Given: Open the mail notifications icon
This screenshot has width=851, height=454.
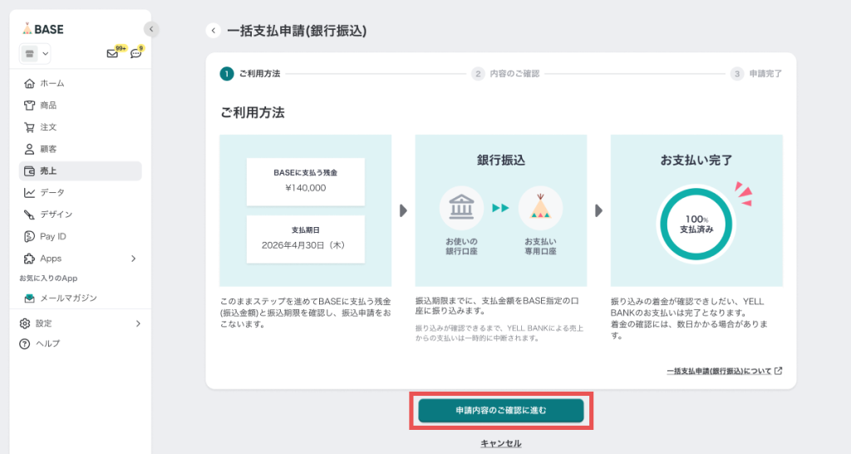Looking at the screenshot, I should [x=112, y=54].
